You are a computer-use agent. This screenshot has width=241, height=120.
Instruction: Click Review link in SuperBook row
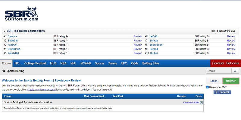tap(231, 45)
